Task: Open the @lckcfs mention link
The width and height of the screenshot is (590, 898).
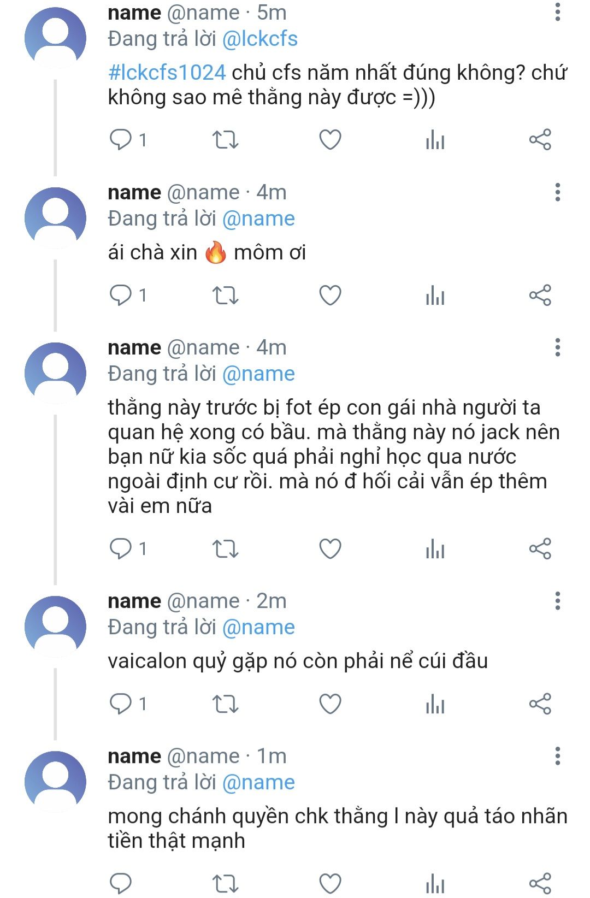Action: pos(260,39)
